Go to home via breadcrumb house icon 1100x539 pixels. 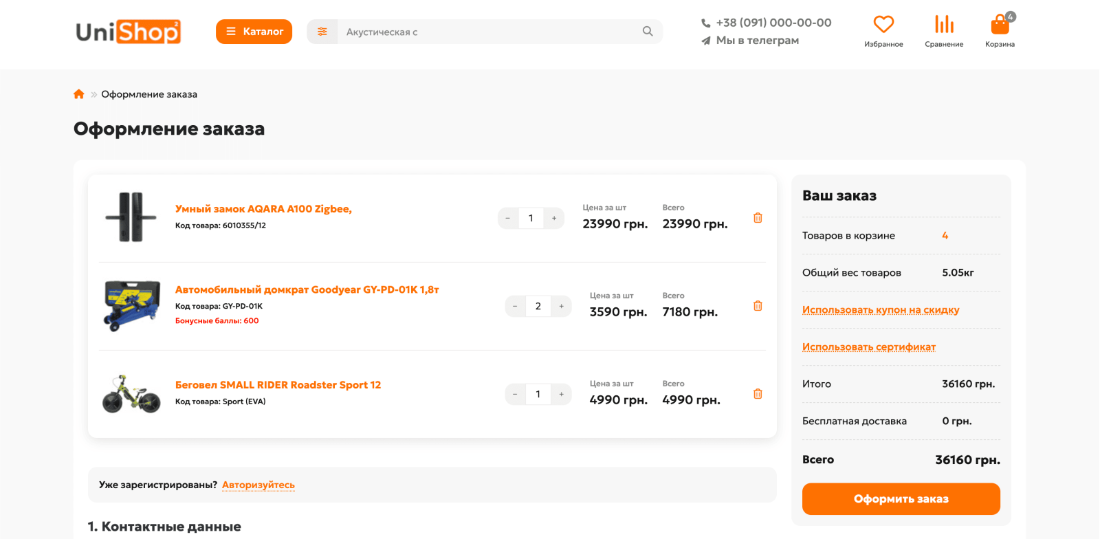coord(79,94)
